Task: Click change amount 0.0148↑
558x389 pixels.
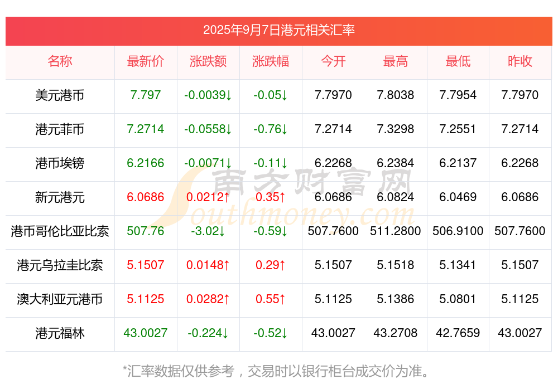Action: click(x=208, y=265)
